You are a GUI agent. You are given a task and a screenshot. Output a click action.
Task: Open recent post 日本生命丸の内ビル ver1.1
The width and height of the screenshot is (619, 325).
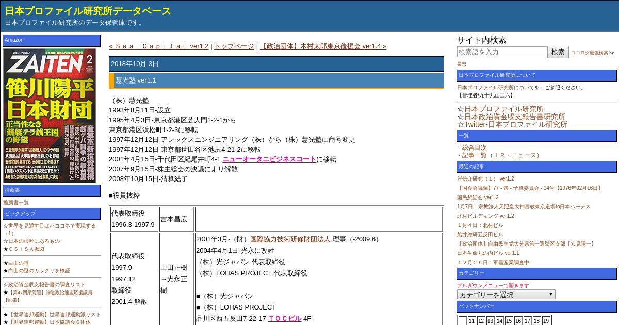click(488, 253)
